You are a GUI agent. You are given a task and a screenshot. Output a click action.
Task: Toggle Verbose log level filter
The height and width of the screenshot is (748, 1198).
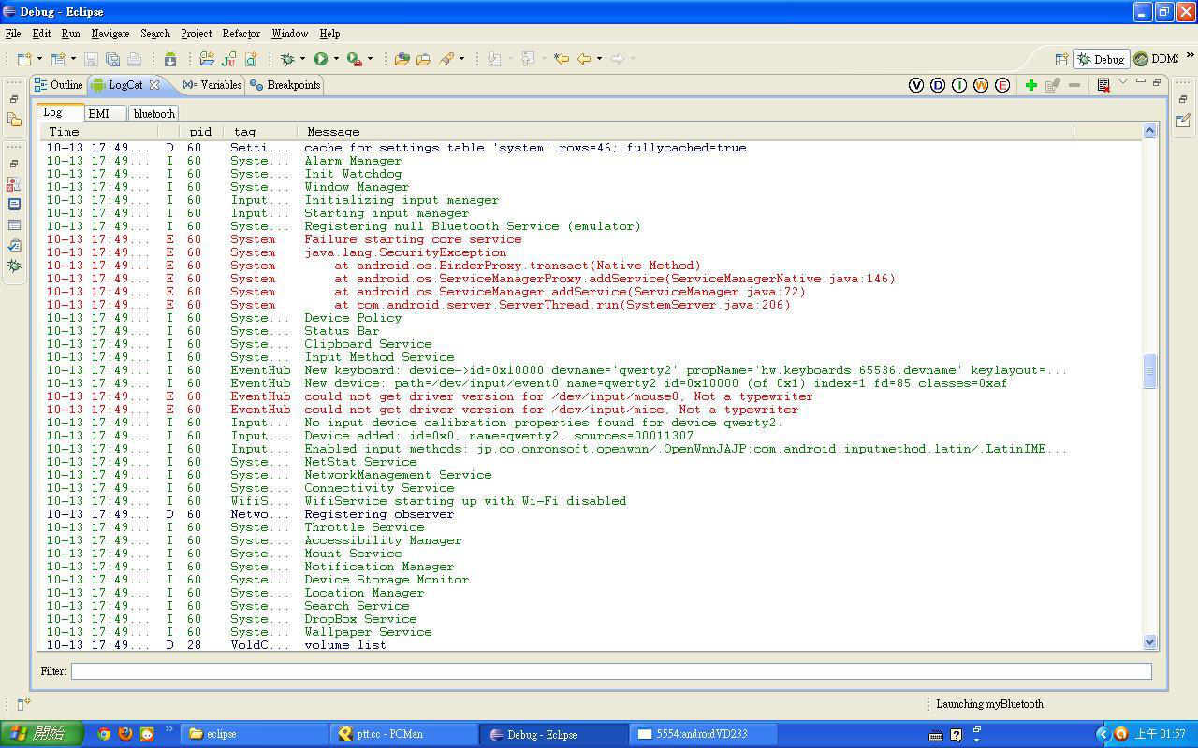(x=916, y=85)
